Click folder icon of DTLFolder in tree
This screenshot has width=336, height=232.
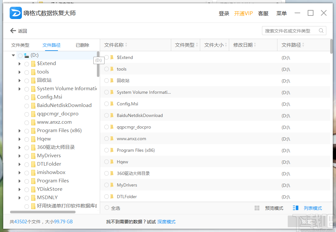33,164
